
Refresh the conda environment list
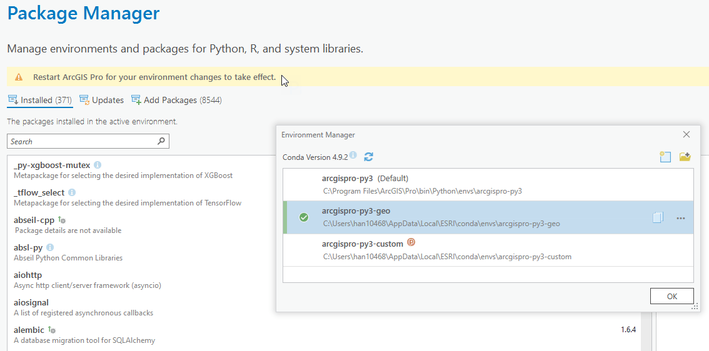(369, 157)
